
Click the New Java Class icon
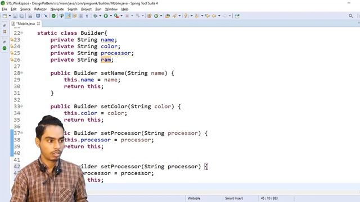click(x=156, y=16)
